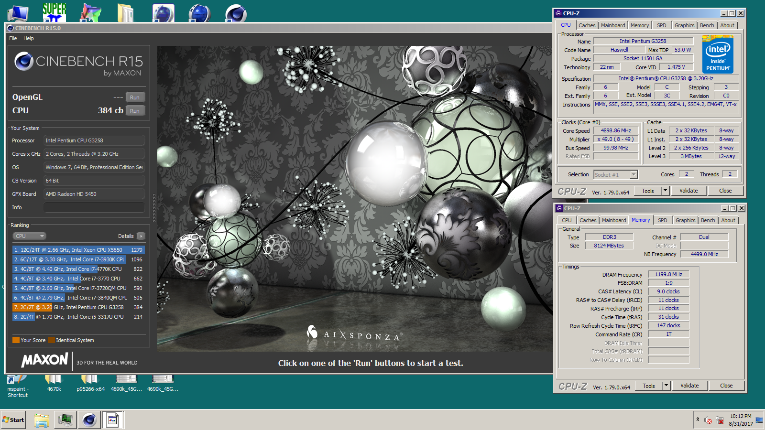Screen dimensions: 765x430
Task: Switch to Bench tab in top CPU-Z
Action: click(707, 25)
